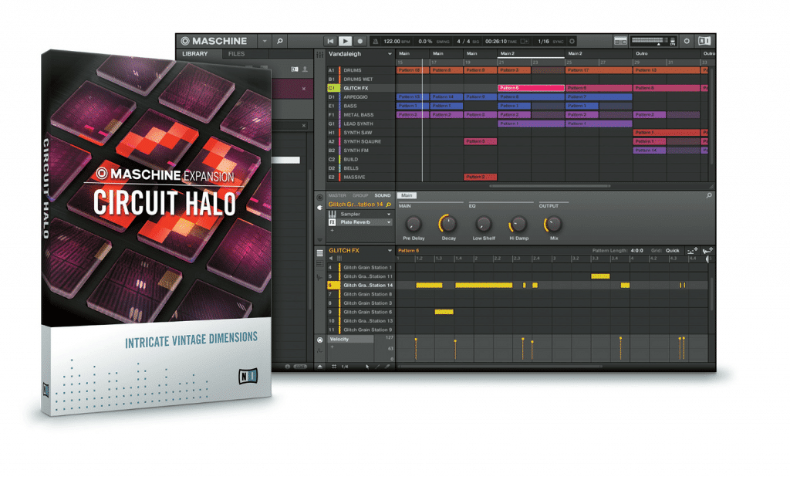Viewport: 790px width, 477px height.
Task: Switch to the GROUP tab
Action: coord(360,195)
